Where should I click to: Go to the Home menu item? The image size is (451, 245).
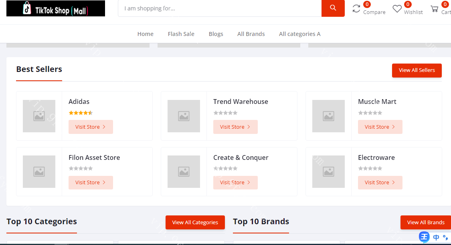[x=145, y=34]
